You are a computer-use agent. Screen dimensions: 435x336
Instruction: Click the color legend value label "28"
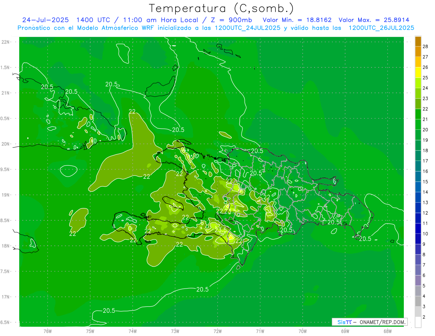(x=425, y=46)
